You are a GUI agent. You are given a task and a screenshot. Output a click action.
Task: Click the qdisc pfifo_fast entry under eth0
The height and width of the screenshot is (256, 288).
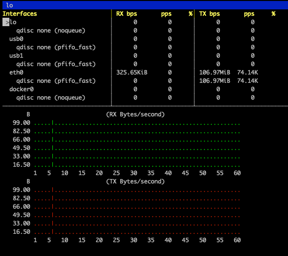point(56,81)
